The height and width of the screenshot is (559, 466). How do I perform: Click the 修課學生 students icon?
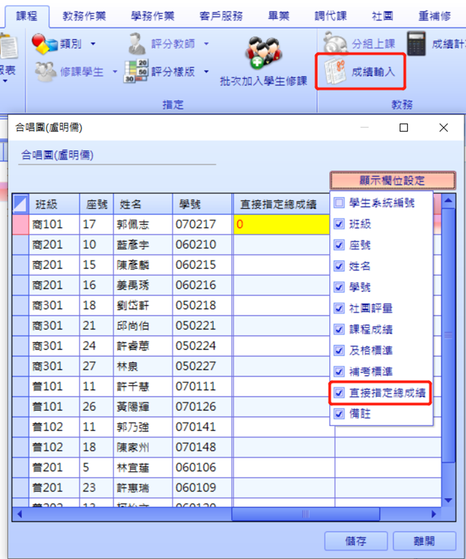point(45,72)
